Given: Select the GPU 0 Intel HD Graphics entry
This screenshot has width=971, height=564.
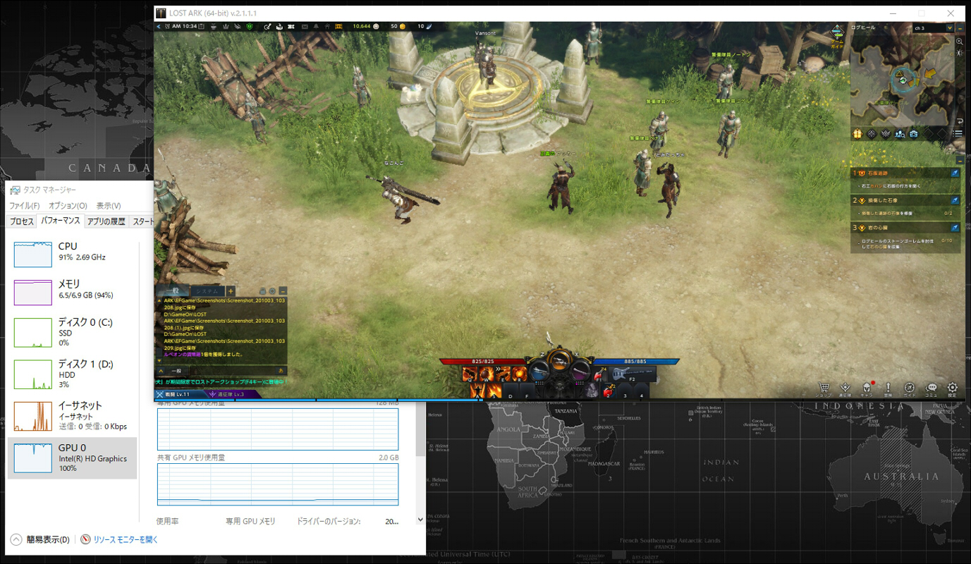Looking at the screenshot, I should [x=73, y=458].
